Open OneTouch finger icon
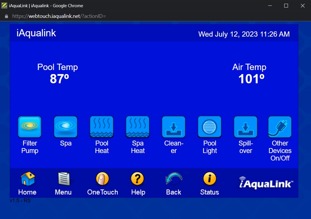Viewport: 311px width, 219px height. pos(102,179)
